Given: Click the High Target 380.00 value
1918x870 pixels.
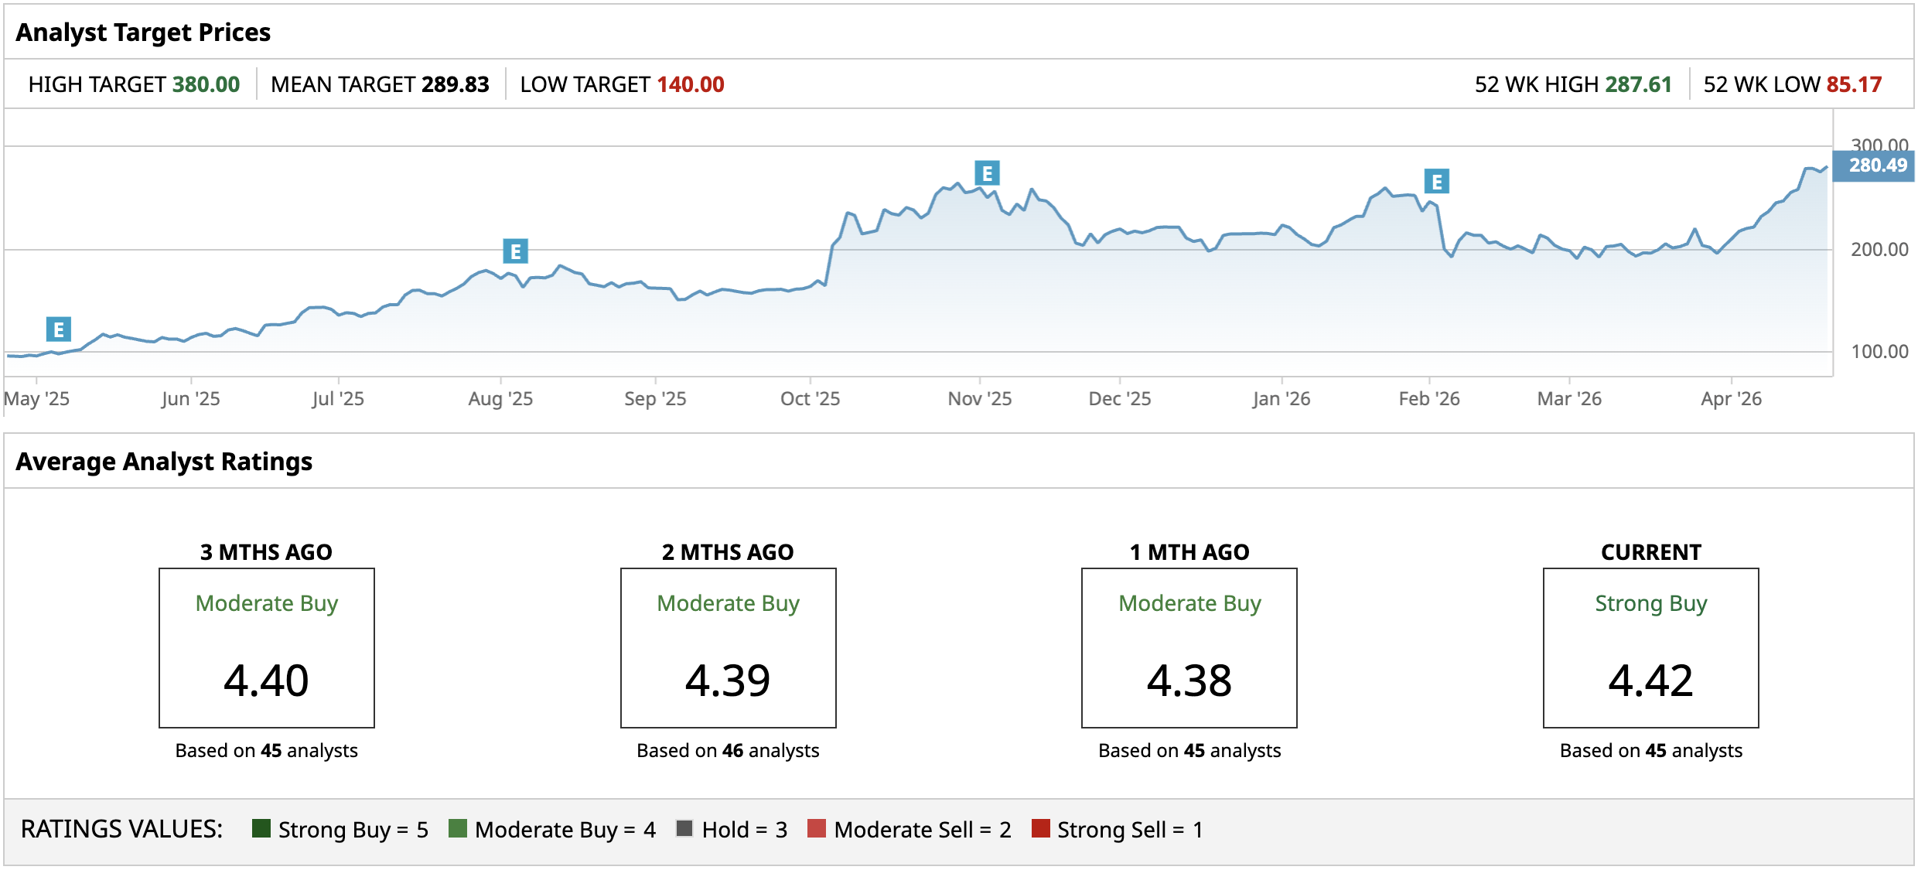Looking at the screenshot, I should point(206,84).
